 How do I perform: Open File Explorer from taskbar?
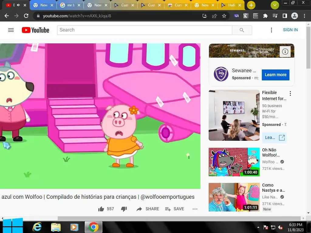[56, 227]
